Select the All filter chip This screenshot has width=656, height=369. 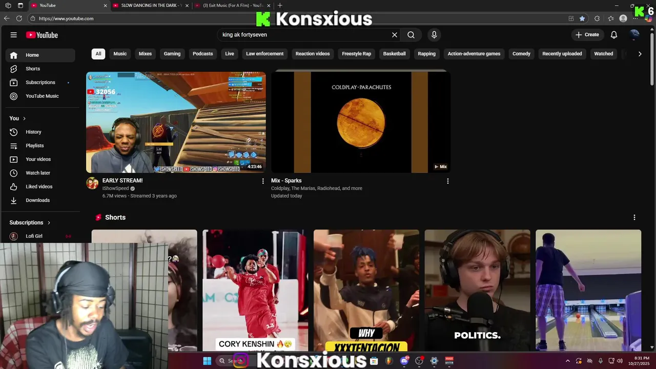(x=98, y=54)
